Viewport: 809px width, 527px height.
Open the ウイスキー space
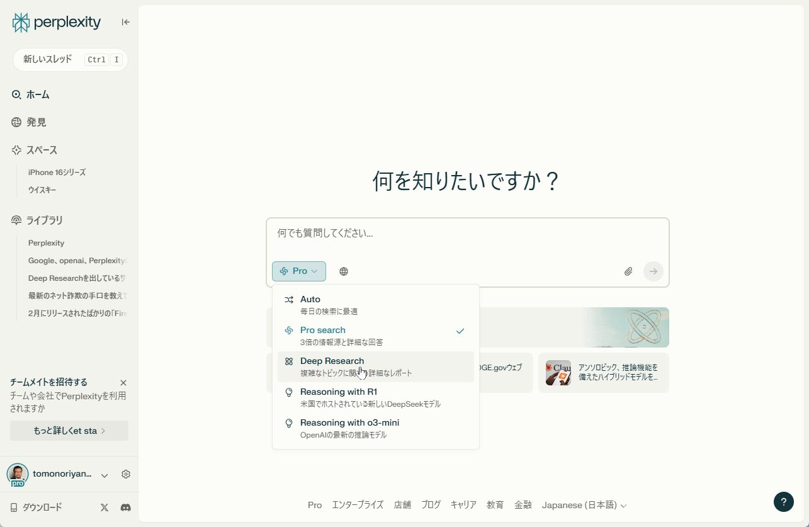[x=42, y=190]
